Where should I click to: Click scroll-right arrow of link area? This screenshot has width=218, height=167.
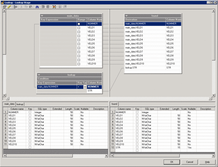pyautogui.click(x=210, y=98)
